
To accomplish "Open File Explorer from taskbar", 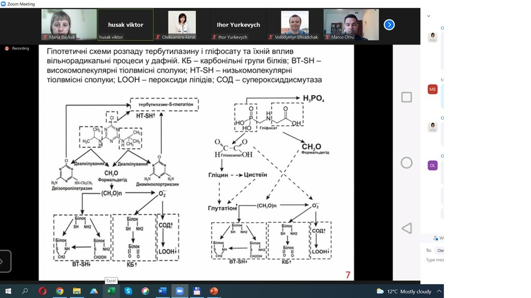I will 77,291.
